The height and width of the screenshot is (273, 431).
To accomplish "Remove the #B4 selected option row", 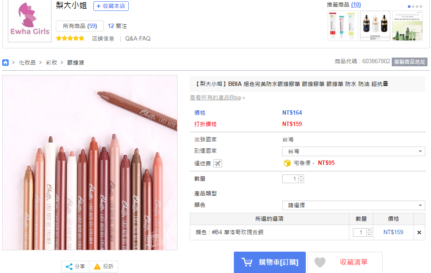I will click(419, 232).
